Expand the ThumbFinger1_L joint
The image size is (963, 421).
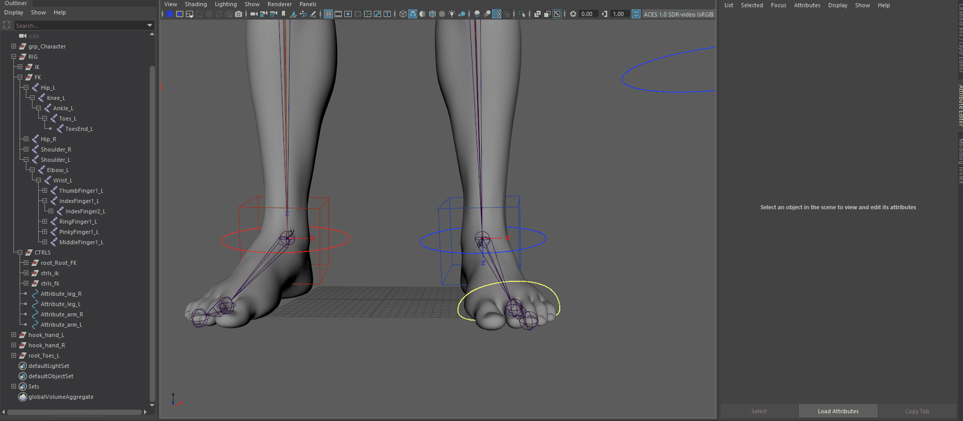[44, 191]
